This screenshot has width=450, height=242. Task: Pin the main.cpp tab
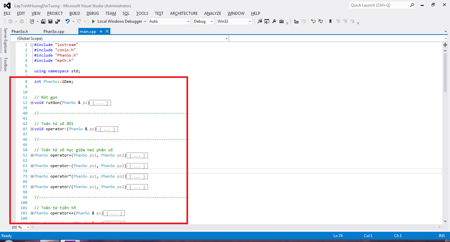click(101, 32)
